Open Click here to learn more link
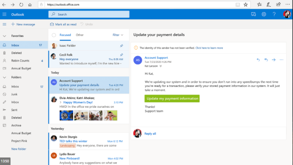The height and width of the screenshot is (165, 293). pyautogui.click(x=209, y=48)
